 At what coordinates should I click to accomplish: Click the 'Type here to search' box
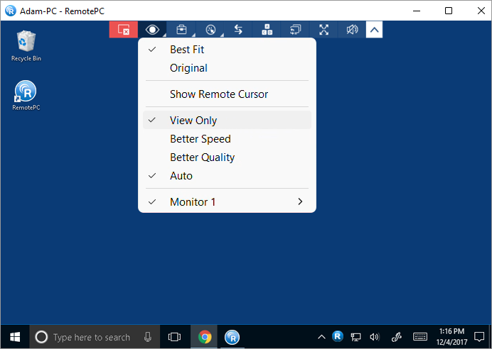tap(92, 338)
